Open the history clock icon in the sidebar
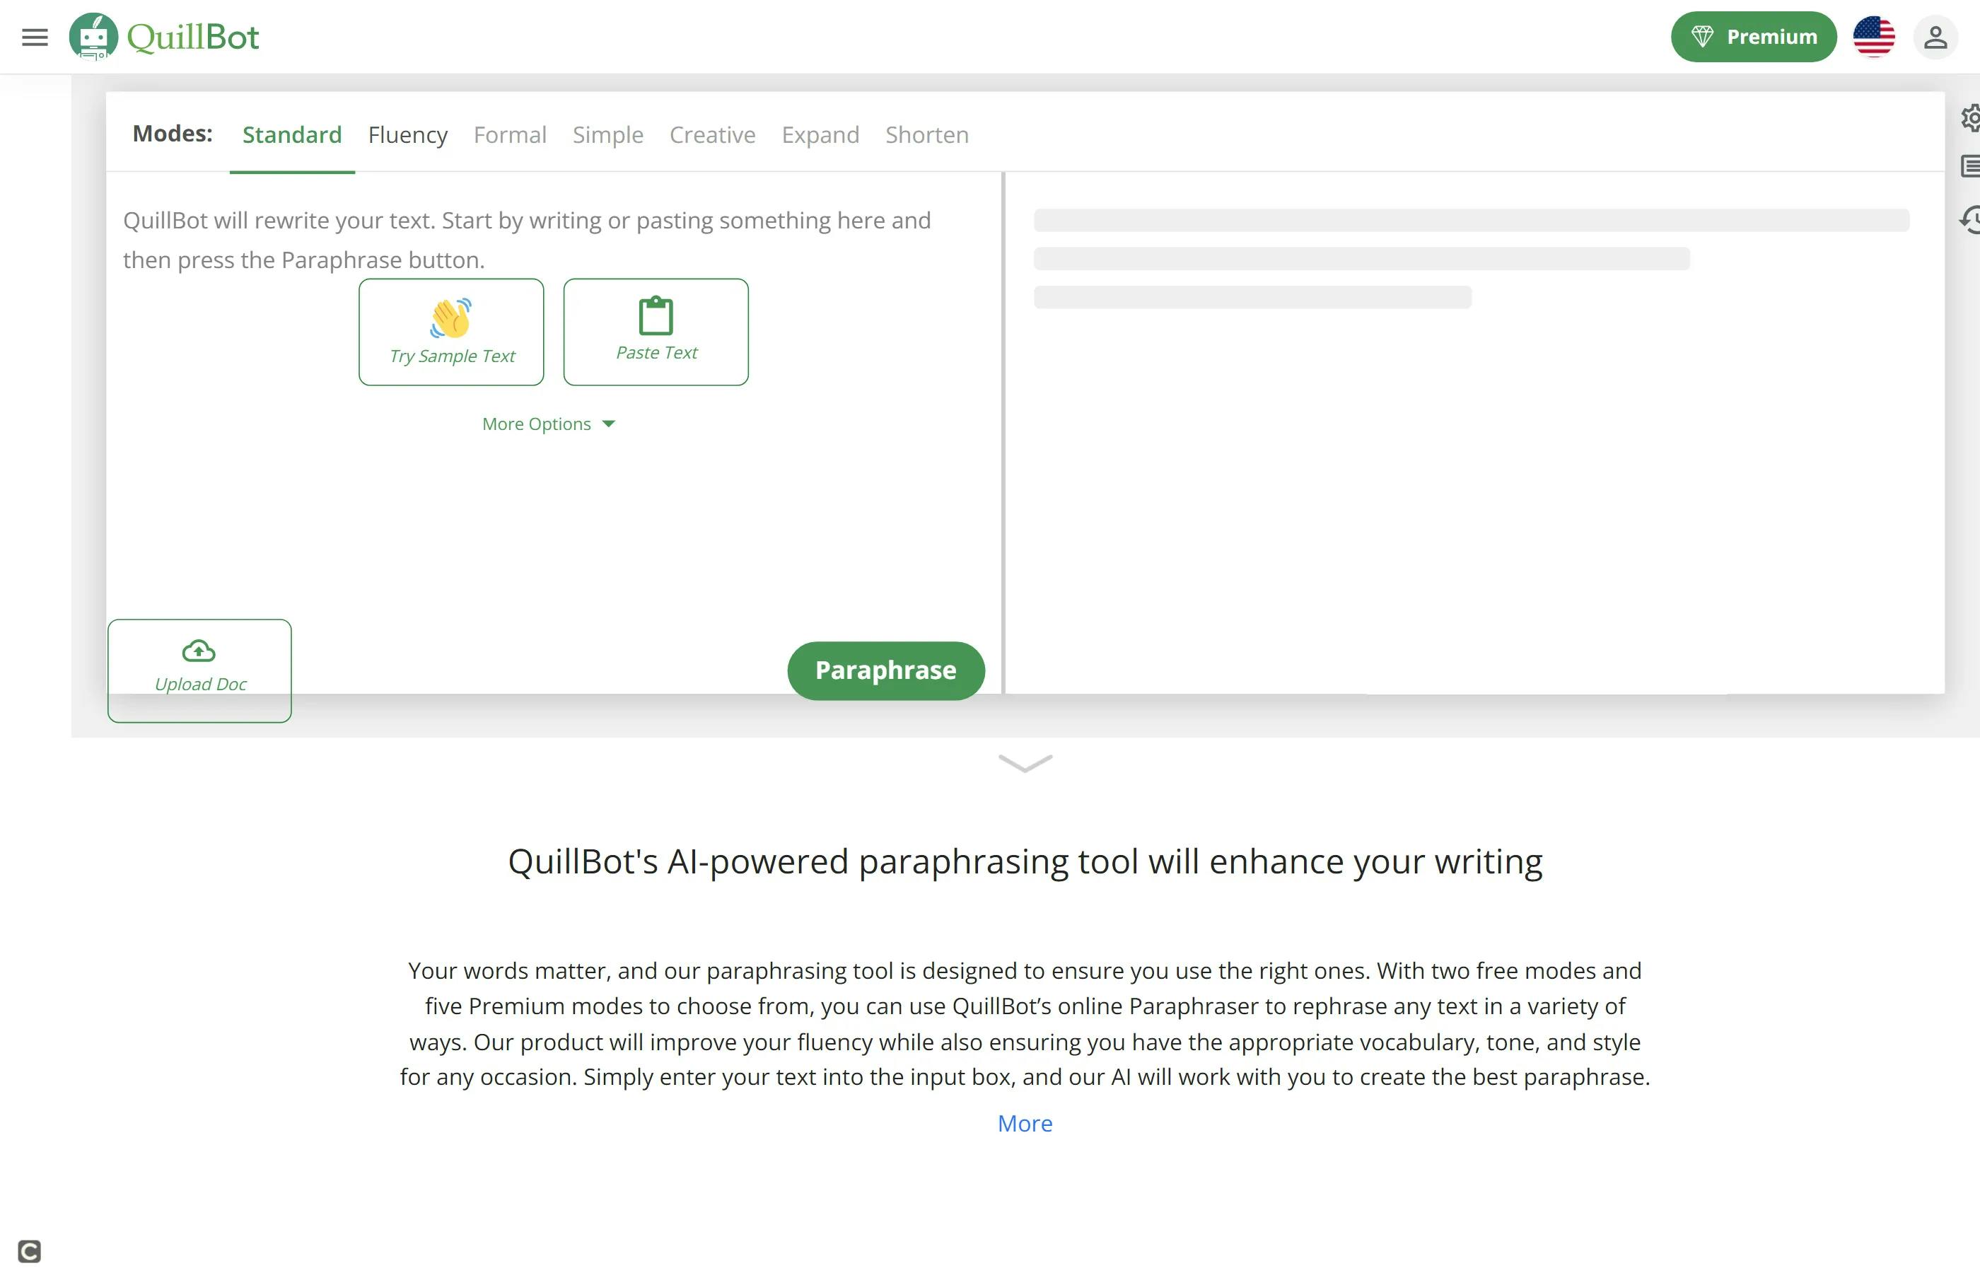The image size is (1980, 1273). pos(1970,220)
